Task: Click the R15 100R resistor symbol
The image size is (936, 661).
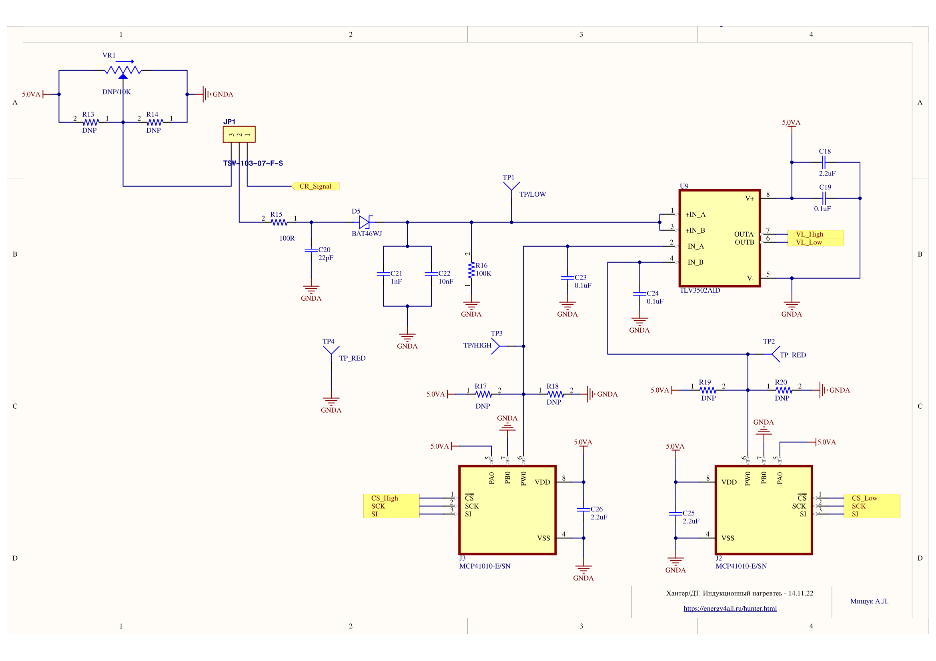Action: point(279,222)
